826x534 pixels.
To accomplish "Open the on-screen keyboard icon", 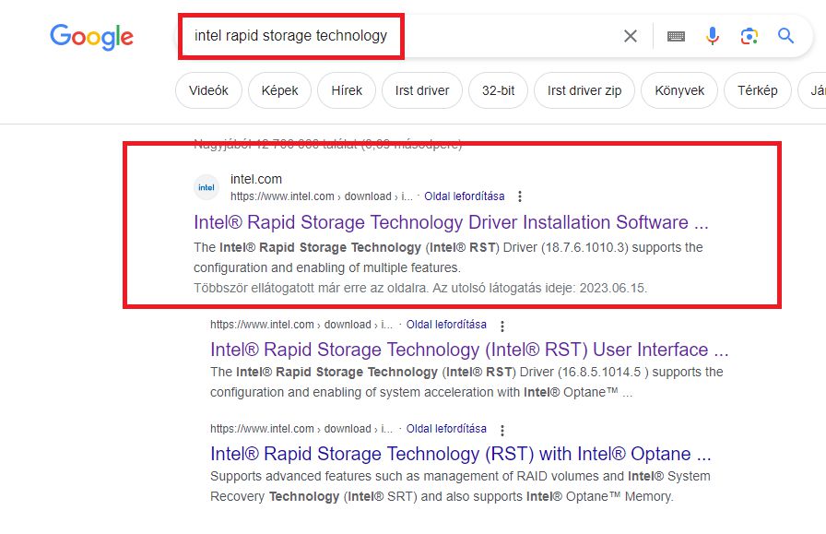I will 676,36.
